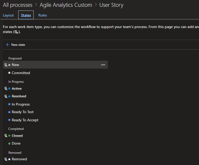
Task: Click the User Story breadcrumb
Action: click(111, 5)
